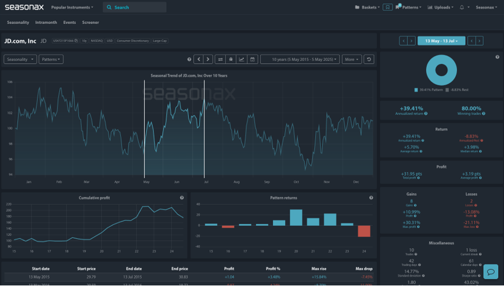Click the white pattern end marker line in July
This screenshot has height=286, width=504.
[x=204, y=128]
